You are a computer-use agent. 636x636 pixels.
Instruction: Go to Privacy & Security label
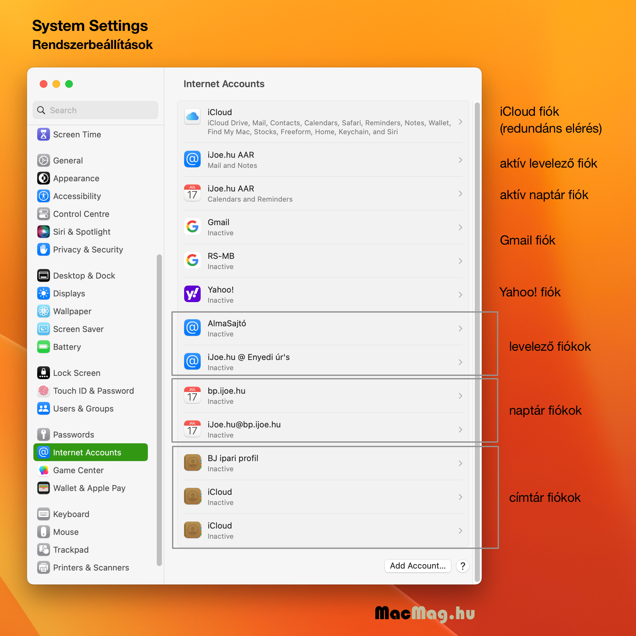click(88, 250)
